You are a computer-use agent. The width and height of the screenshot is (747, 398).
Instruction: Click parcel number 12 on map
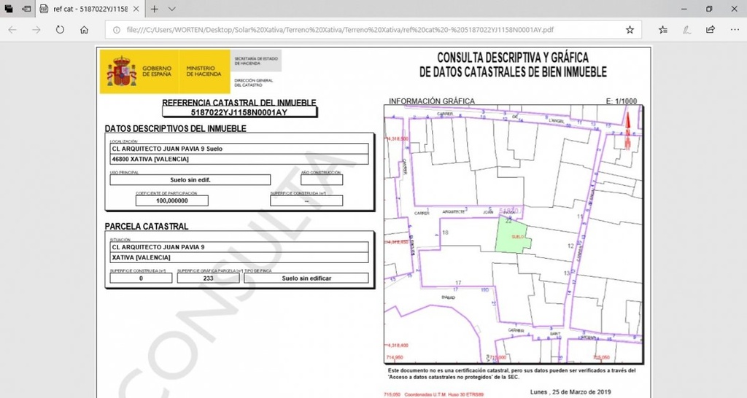[x=570, y=246]
